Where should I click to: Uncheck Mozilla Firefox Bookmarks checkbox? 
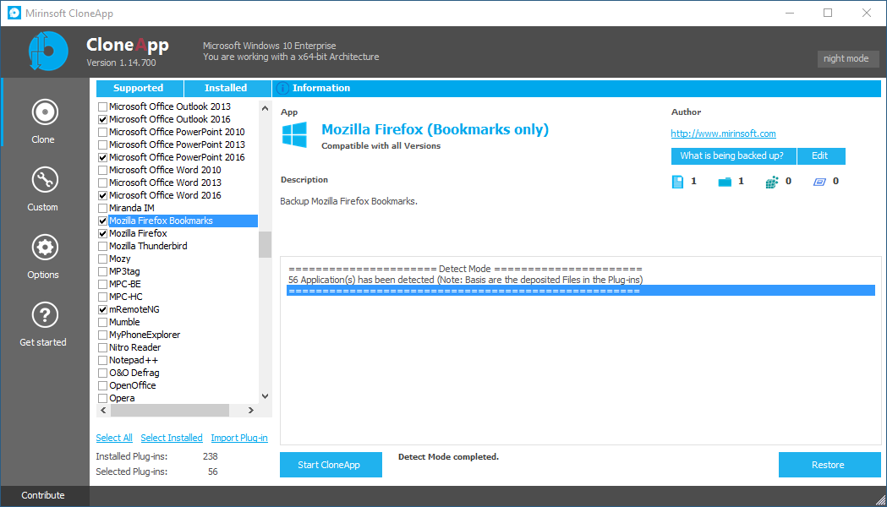[103, 221]
